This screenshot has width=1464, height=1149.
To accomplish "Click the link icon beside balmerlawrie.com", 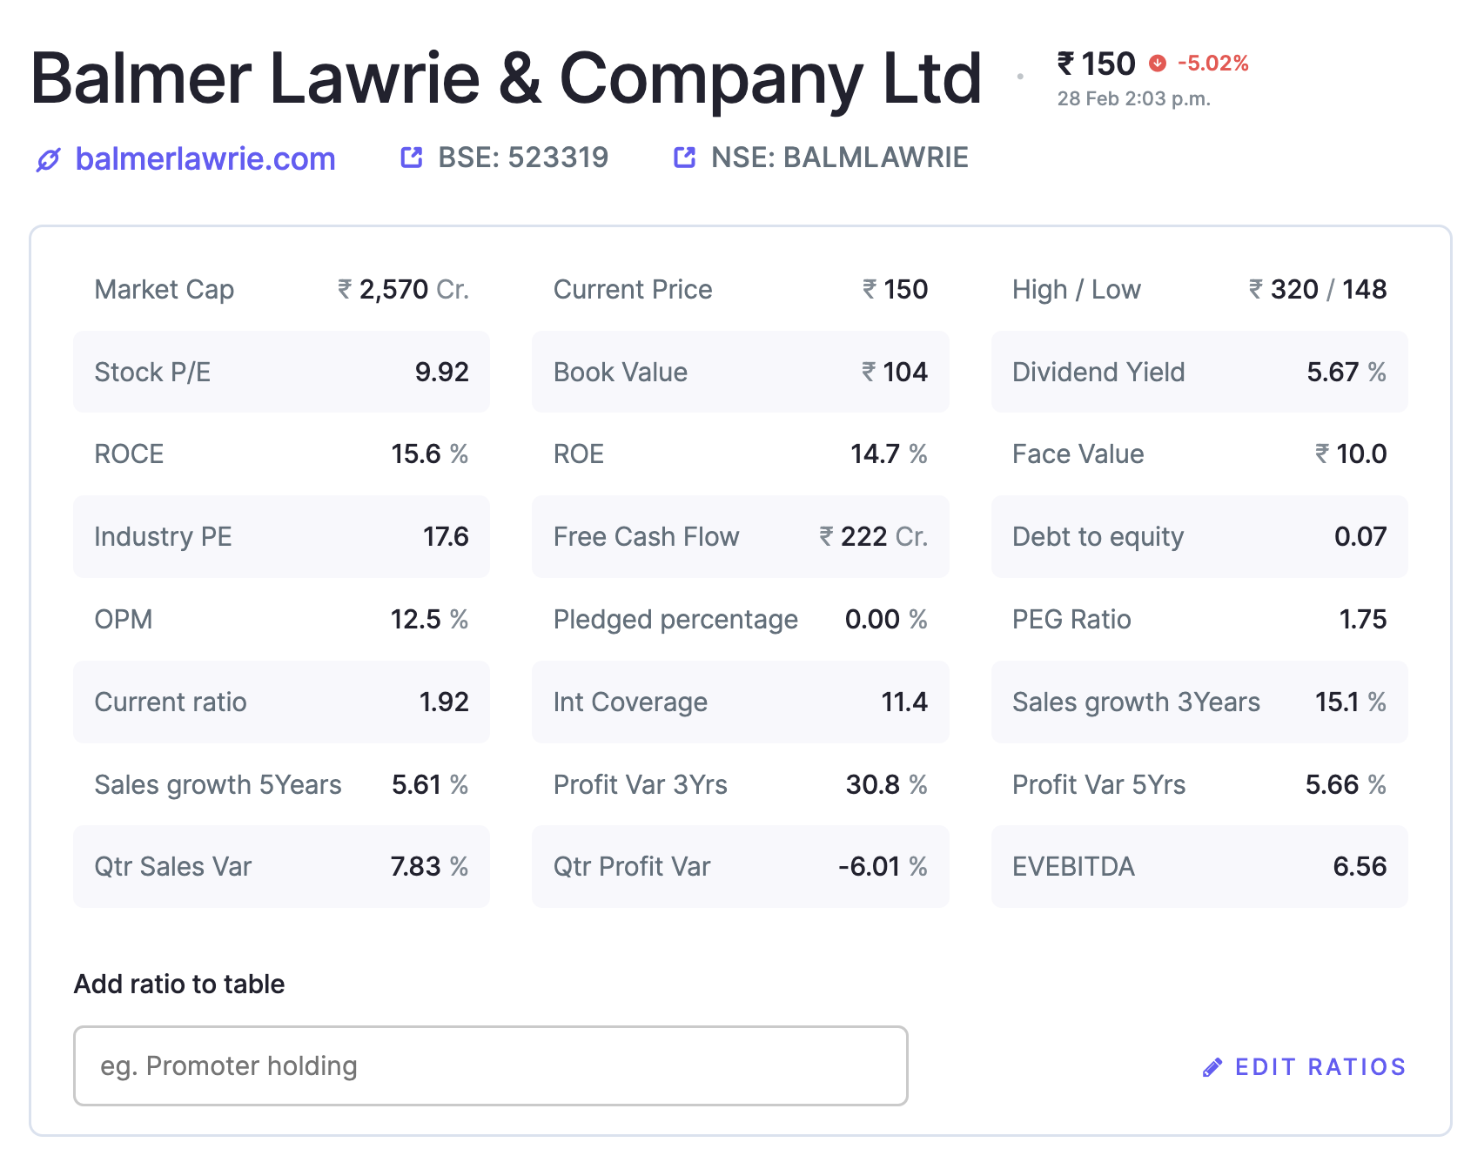I will tap(48, 160).
